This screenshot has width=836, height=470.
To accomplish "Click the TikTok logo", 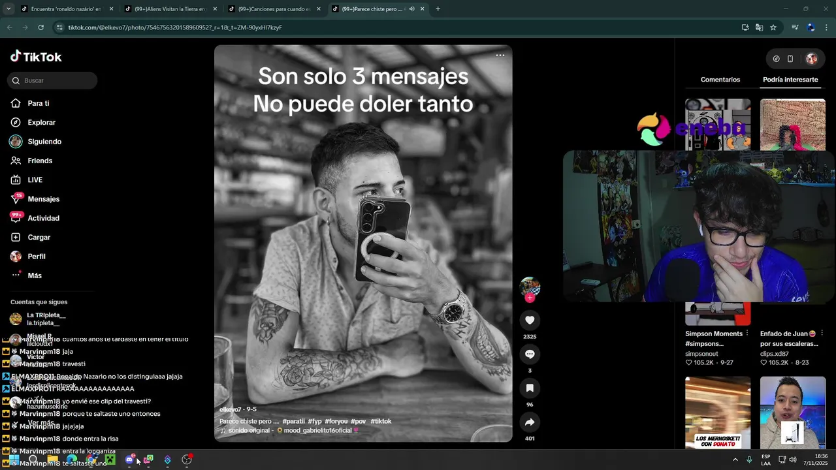I will (36, 57).
